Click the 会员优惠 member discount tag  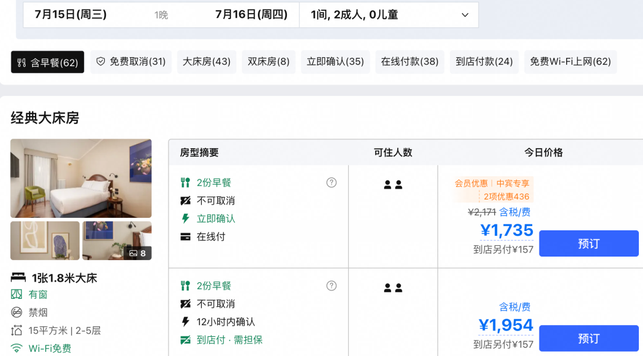pyautogui.click(x=471, y=183)
